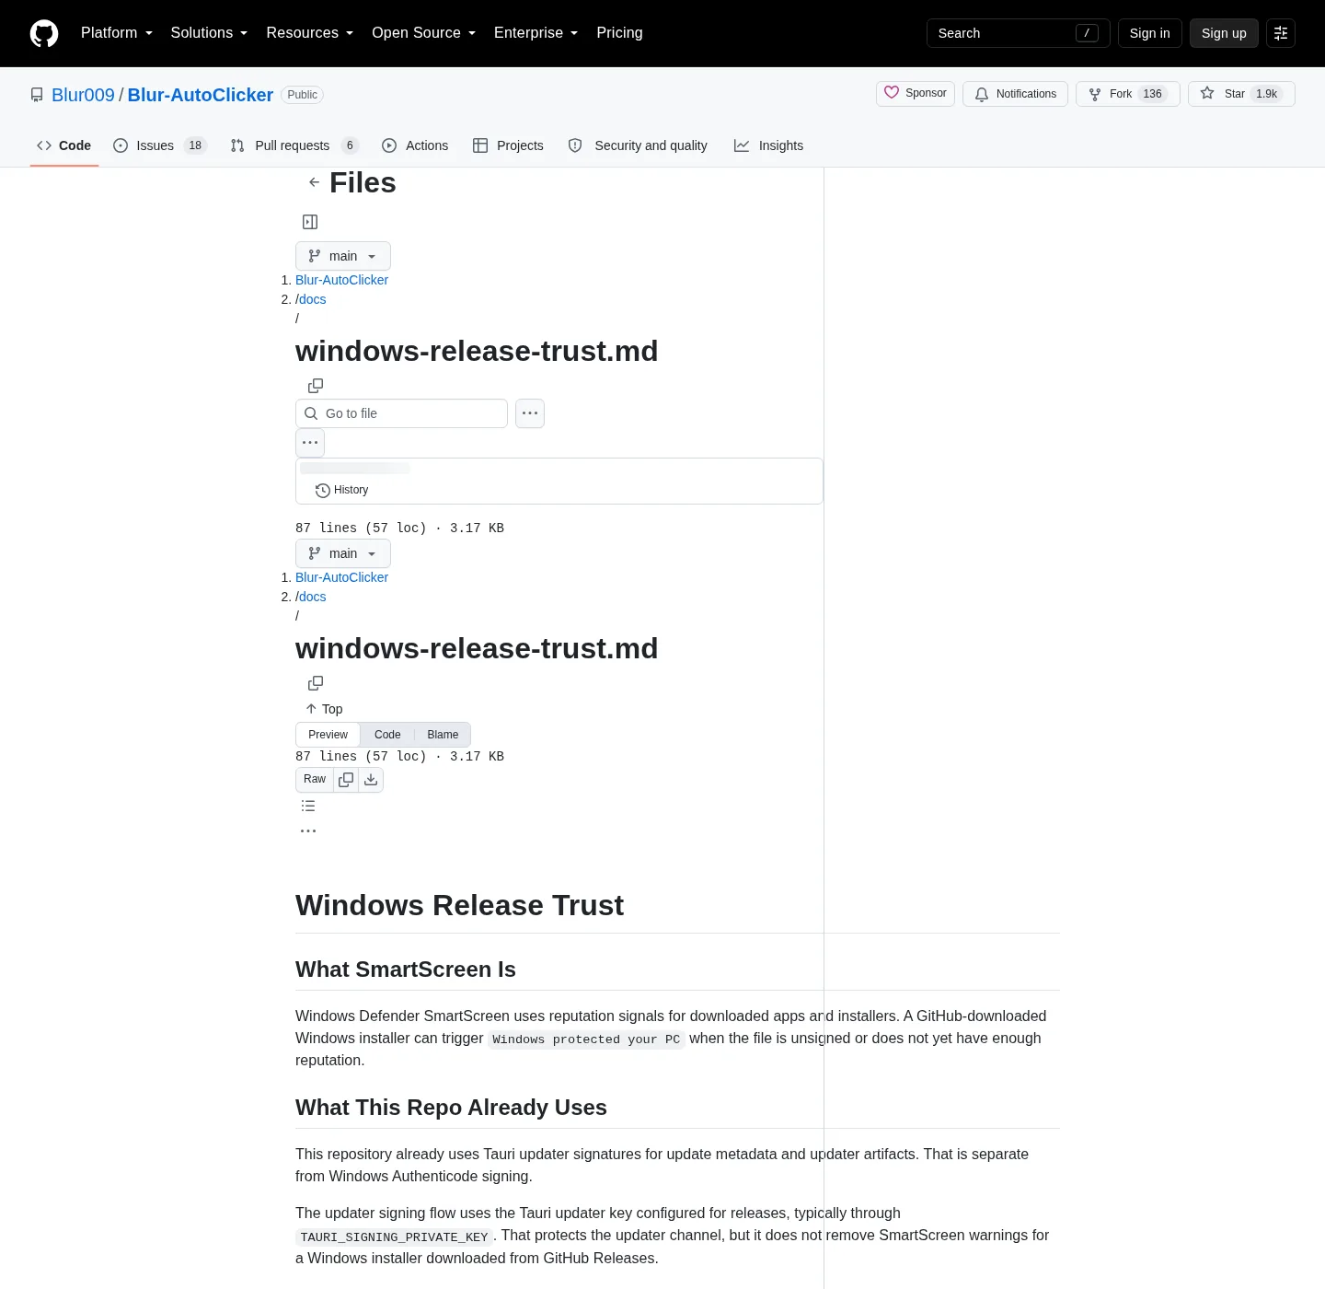This screenshot has width=1325, height=1289.
Task: Click Windows protected your PC code text
Action: click(x=586, y=1039)
